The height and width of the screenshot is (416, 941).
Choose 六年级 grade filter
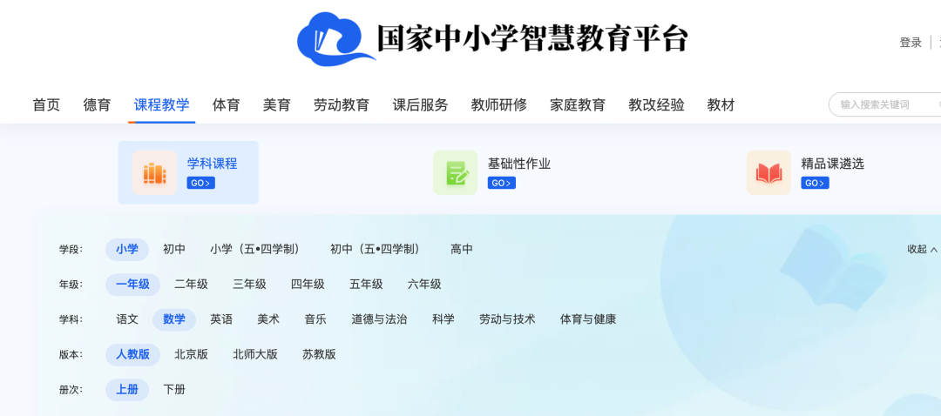(x=424, y=285)
